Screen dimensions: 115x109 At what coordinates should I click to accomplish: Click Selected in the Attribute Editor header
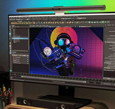pyautogui.click(x=109, y=25)
